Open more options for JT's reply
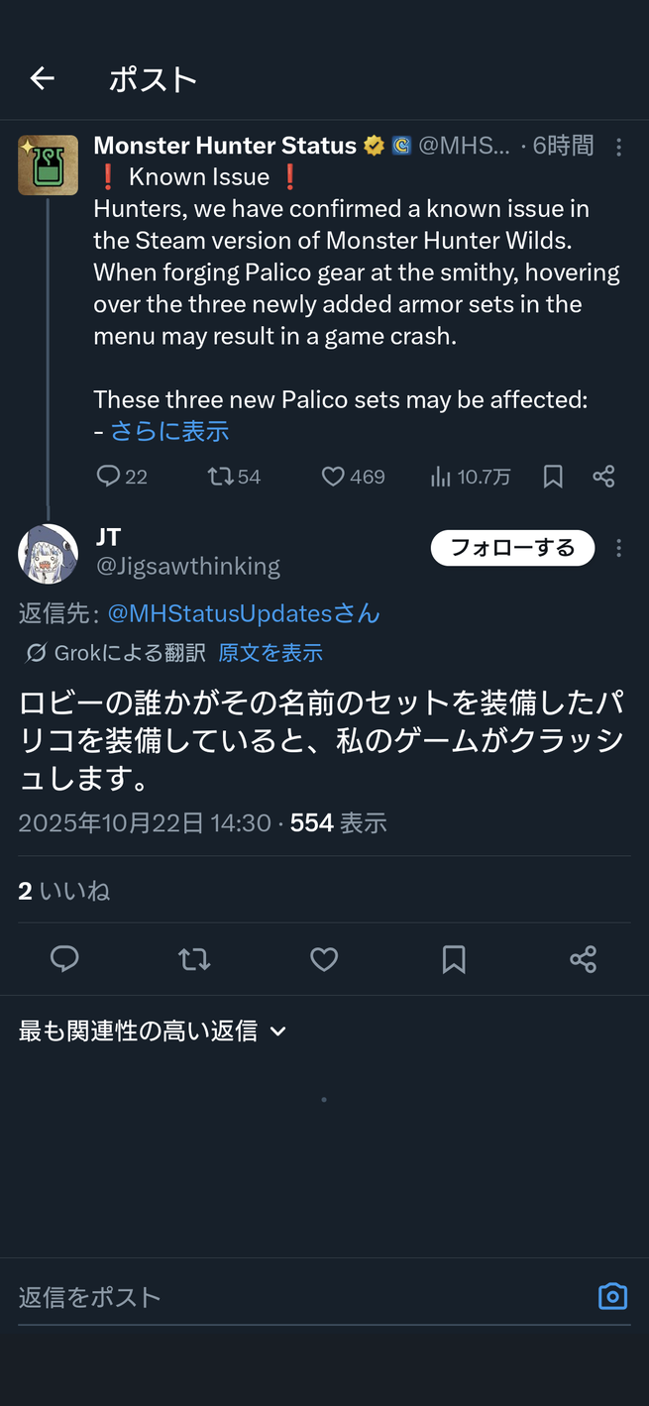This screenshot has height=1406, width=649. click(x=619, y=548)
